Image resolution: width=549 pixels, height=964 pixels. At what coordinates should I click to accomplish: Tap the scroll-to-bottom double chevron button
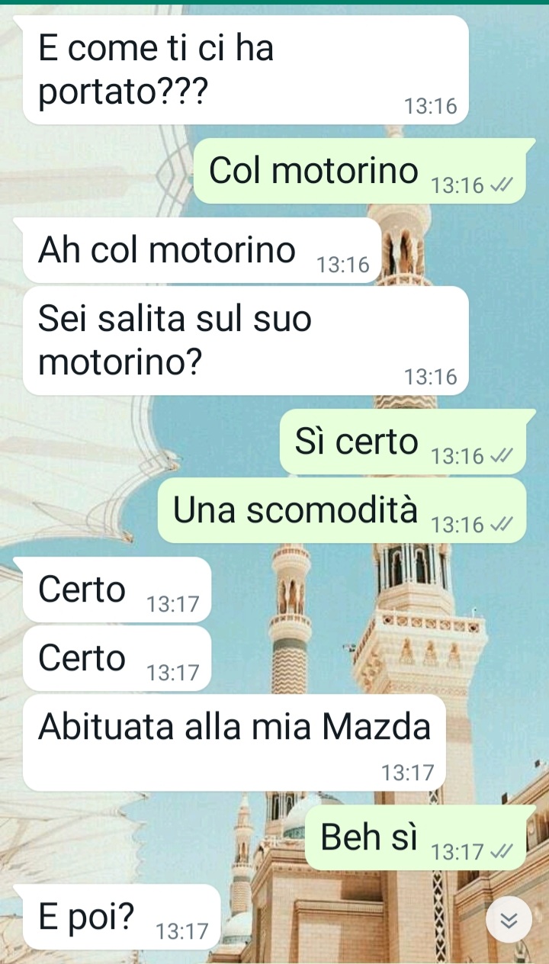(509, 920)
